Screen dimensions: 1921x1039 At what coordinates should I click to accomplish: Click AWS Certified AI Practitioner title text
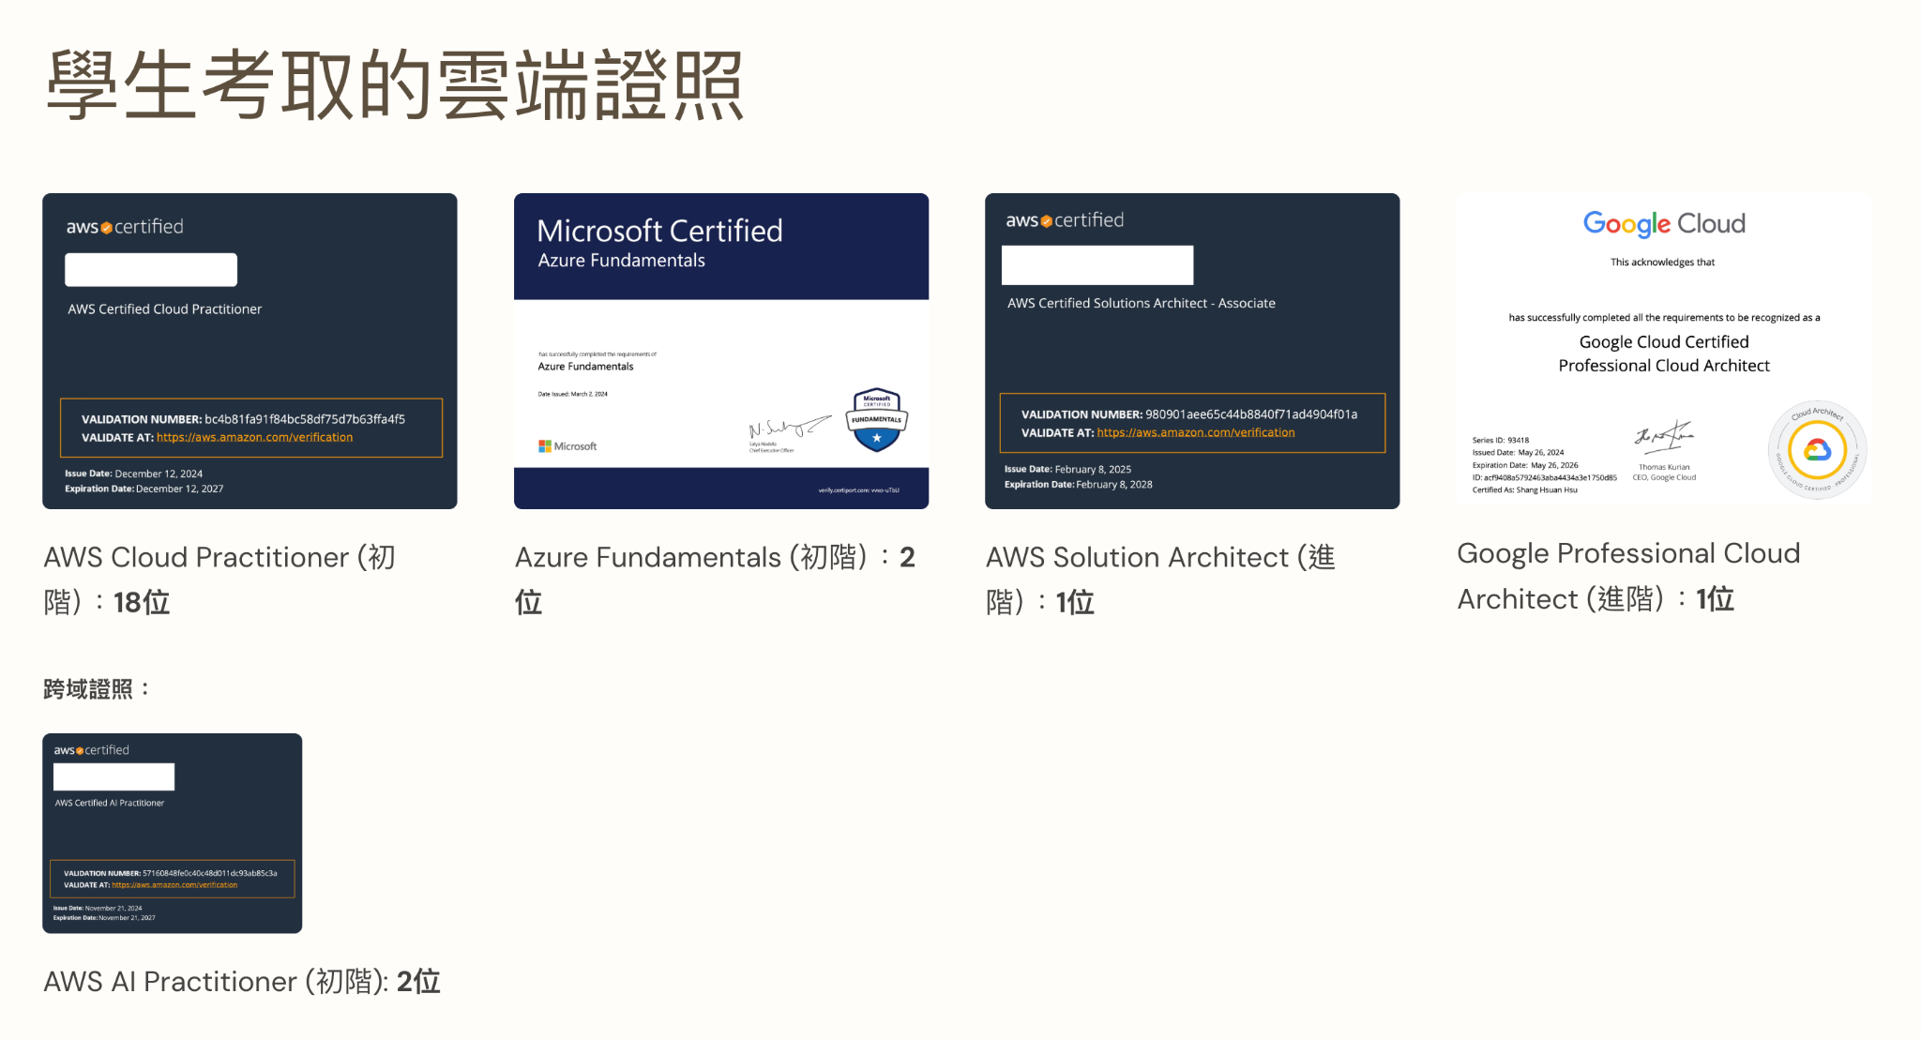(109, 803)
